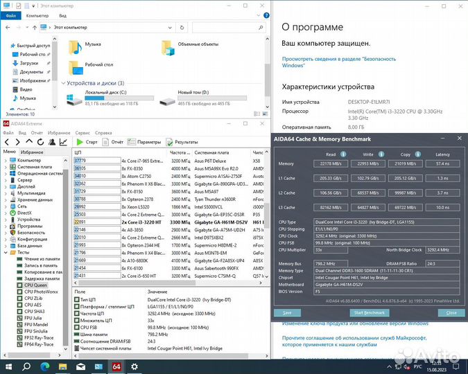Click Close button in benchmark window
This screenshot has width=468, height=374.
point(451,312)
